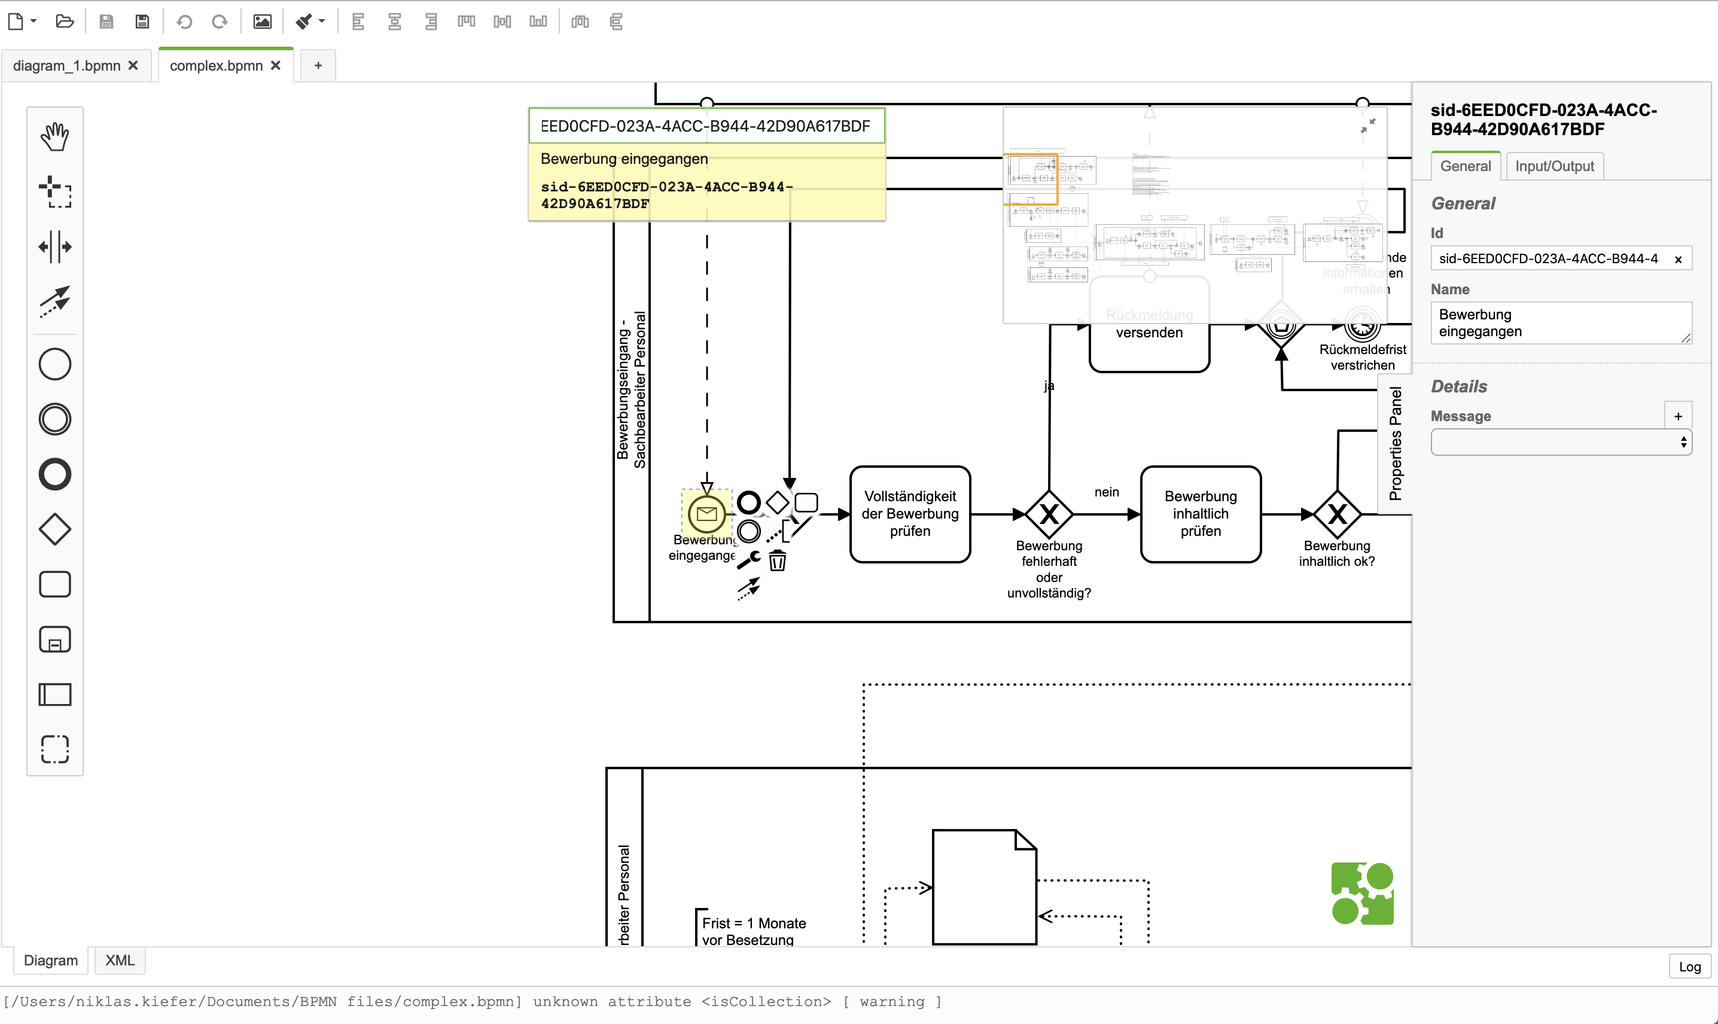Click the Save As toolbar icon
1718x1024 pixels.
(x=142, y=22)
